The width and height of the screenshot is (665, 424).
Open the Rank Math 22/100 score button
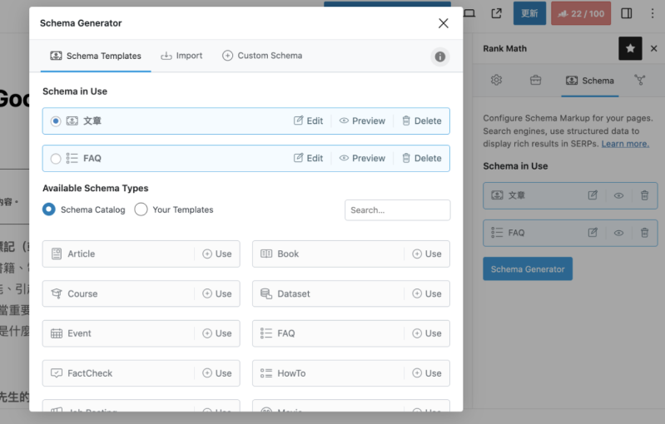pos(581,13)
